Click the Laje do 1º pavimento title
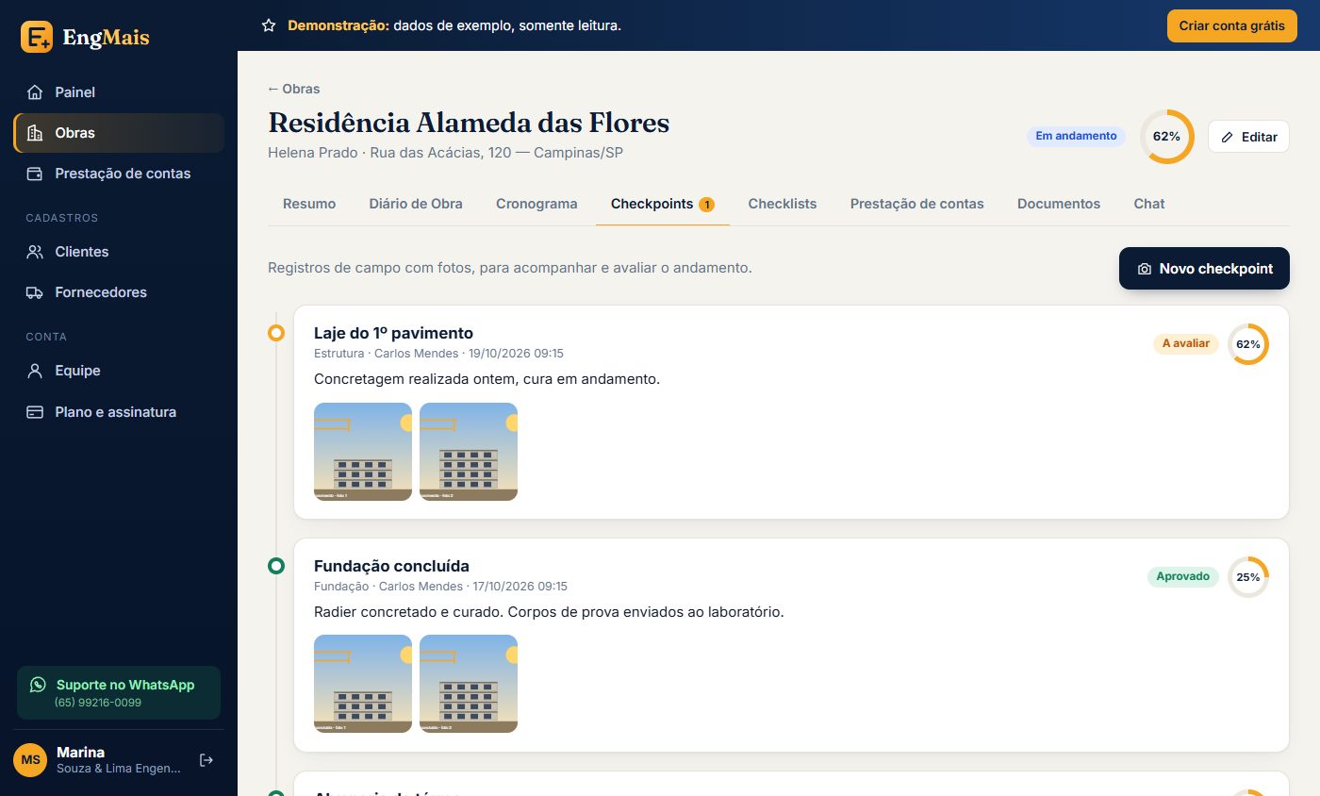Screen dimensions: 1320x796 [393, 333]
